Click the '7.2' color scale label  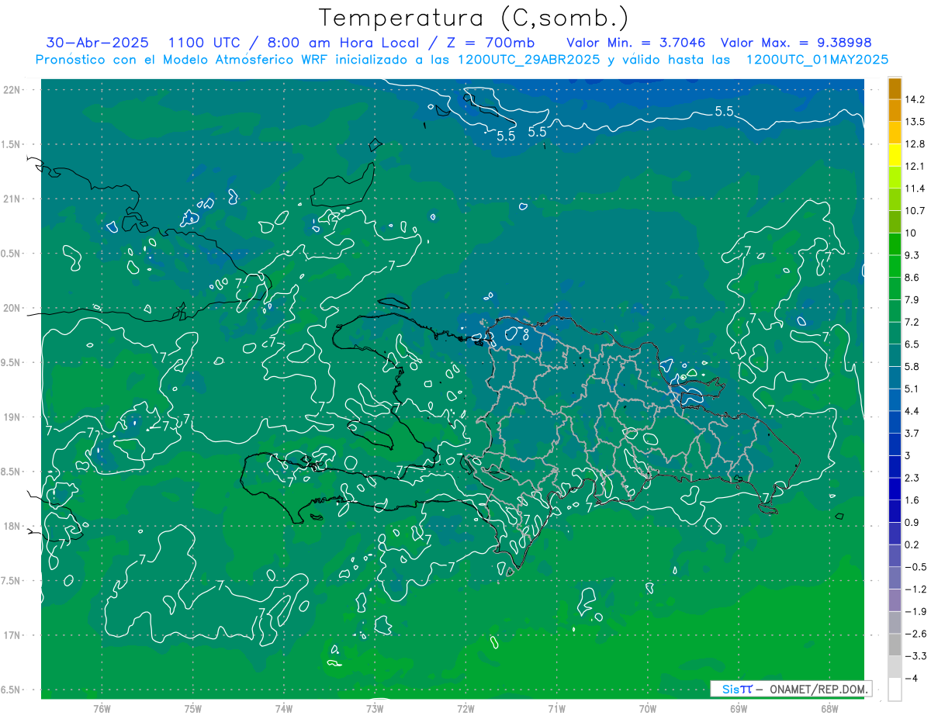pos(912,322)
